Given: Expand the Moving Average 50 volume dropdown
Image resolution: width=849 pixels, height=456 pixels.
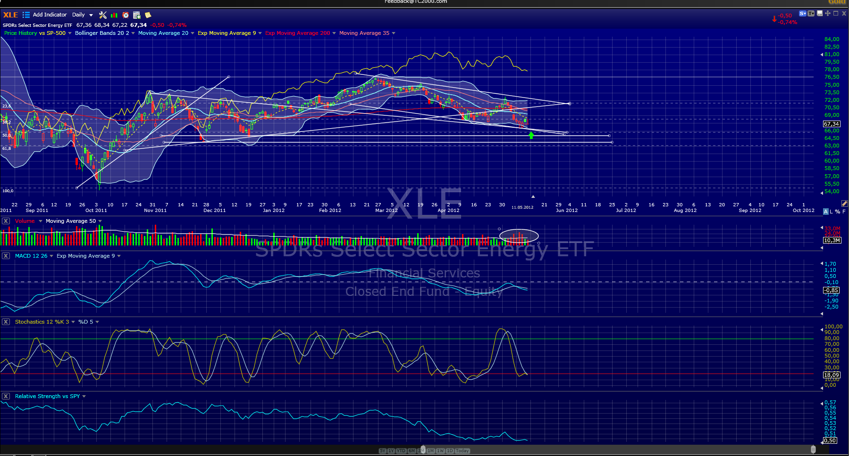Looking at the screenshot, I should pyautogui.click(x=100, y=221).
